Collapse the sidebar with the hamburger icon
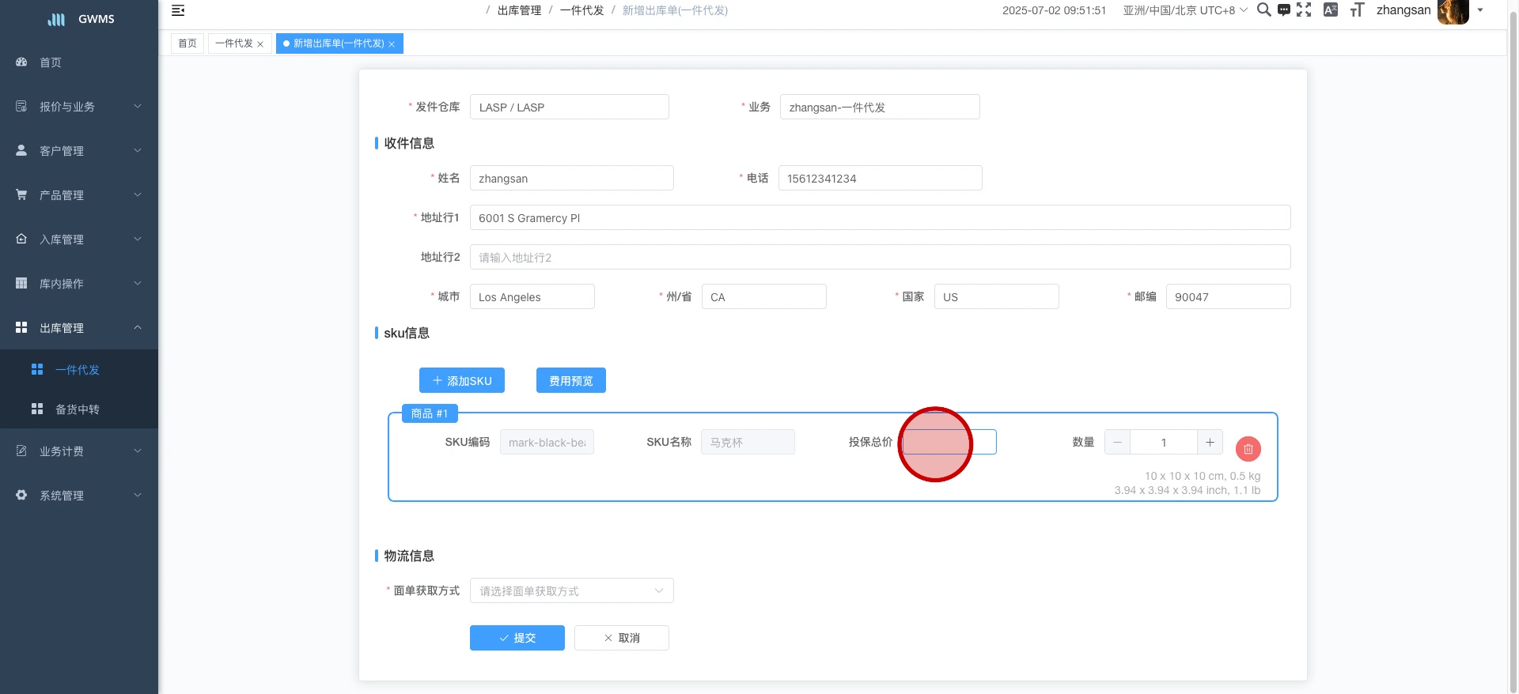1519x694 pixels. tap(178, 10)
